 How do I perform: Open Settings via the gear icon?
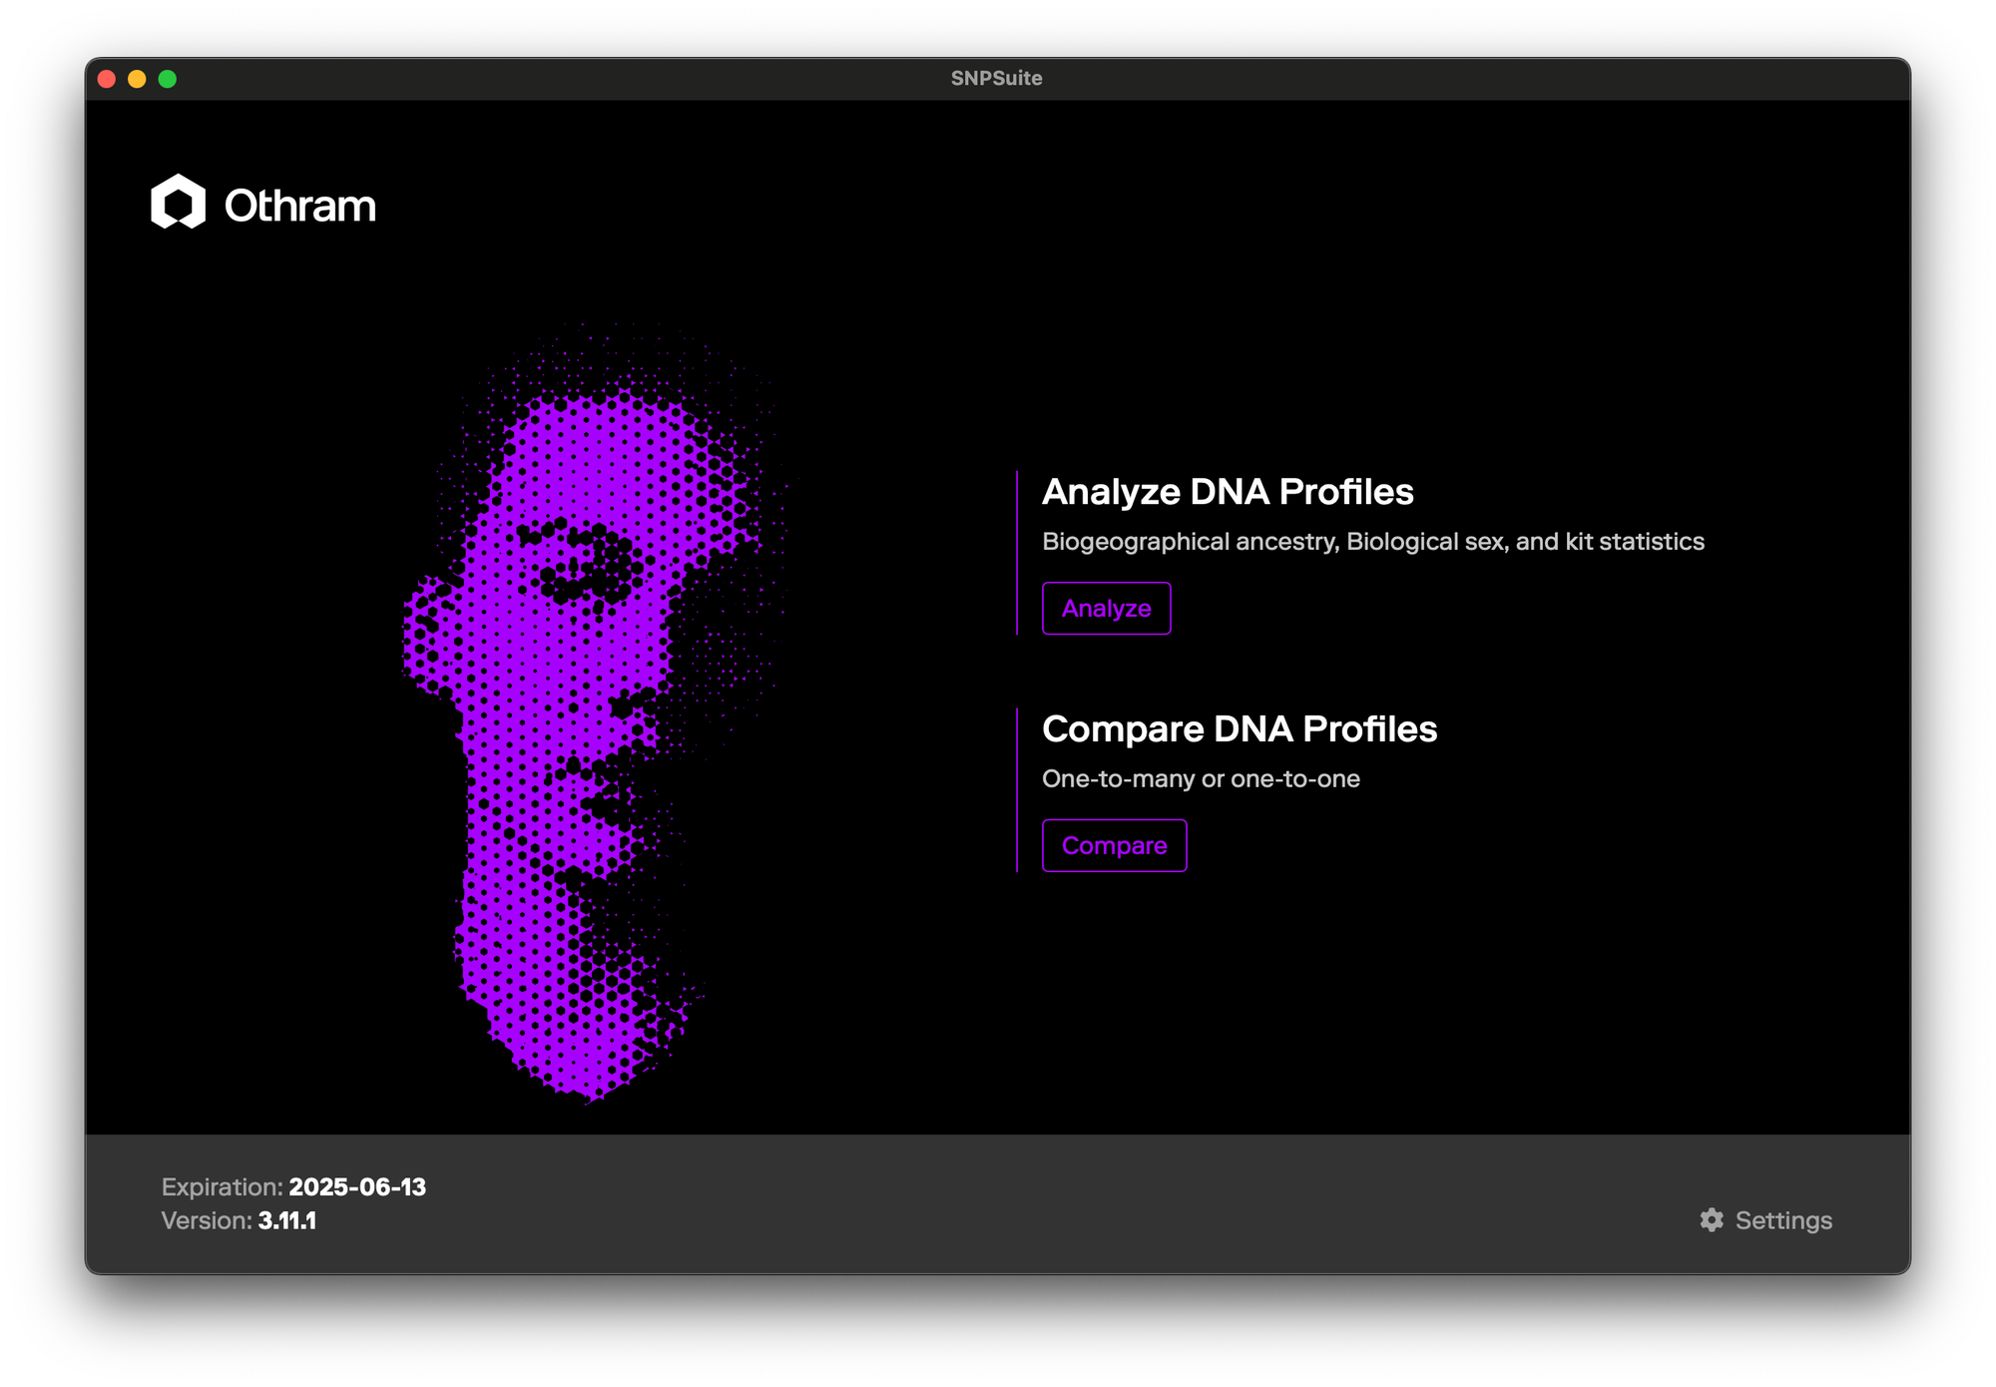click(x=1712, y=1220)
